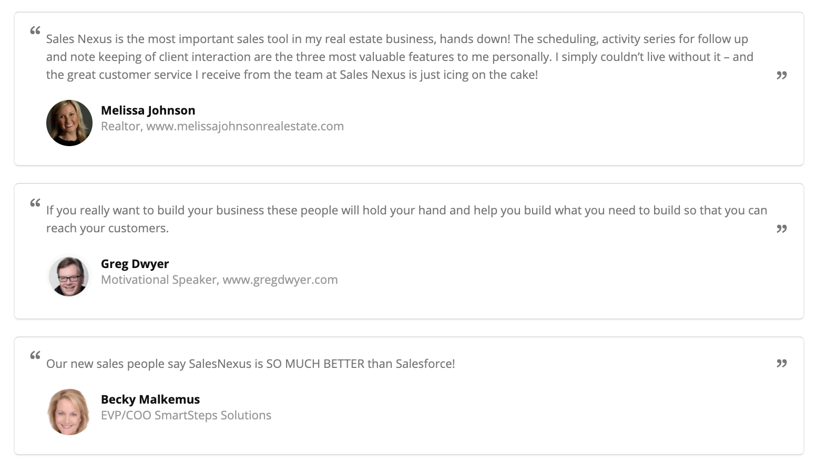
Task: Click the 'hold your hand' testimonial text
Action: click(x=406, y=219)
